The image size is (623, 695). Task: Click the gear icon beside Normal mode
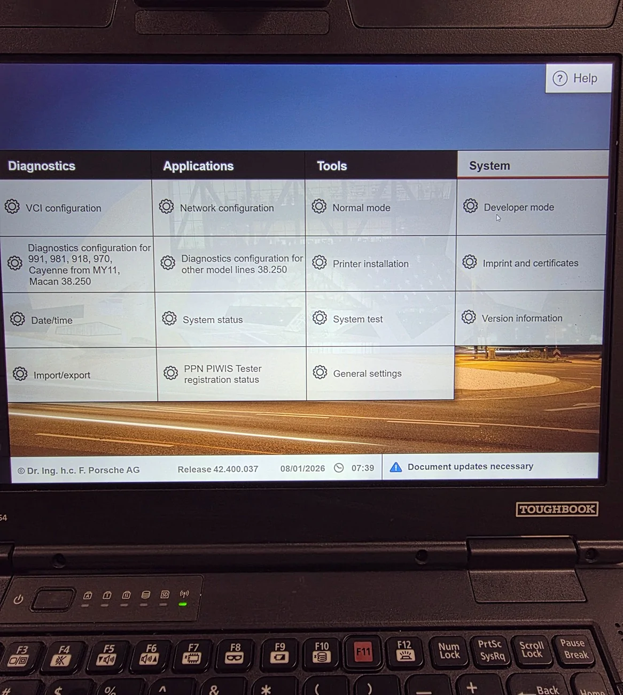[319, 206]
